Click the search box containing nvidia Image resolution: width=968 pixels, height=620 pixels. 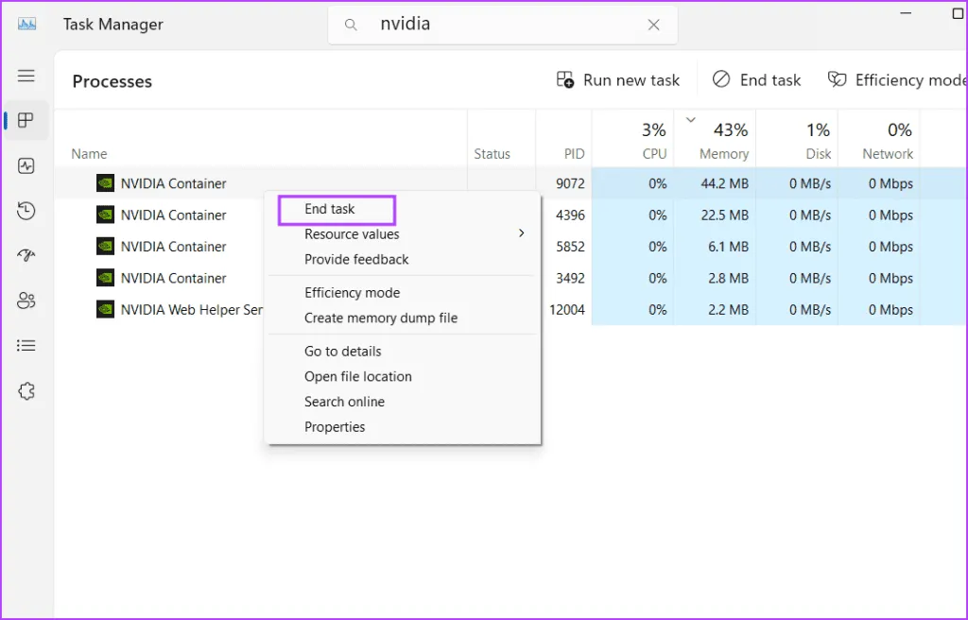click(501, 26)
